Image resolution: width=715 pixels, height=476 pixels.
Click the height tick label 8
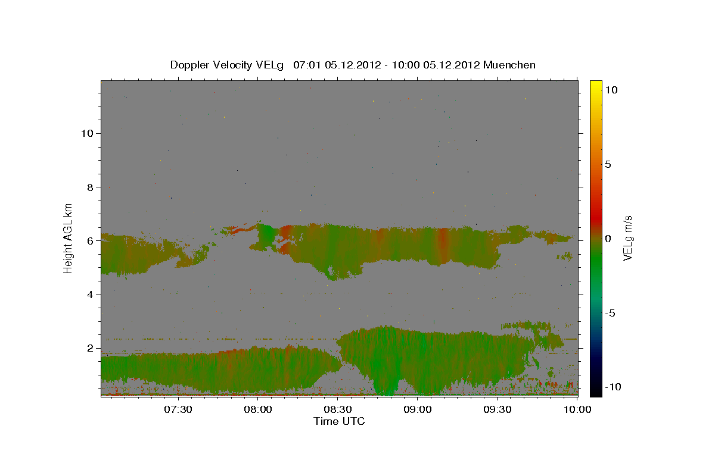pos(90,187)
